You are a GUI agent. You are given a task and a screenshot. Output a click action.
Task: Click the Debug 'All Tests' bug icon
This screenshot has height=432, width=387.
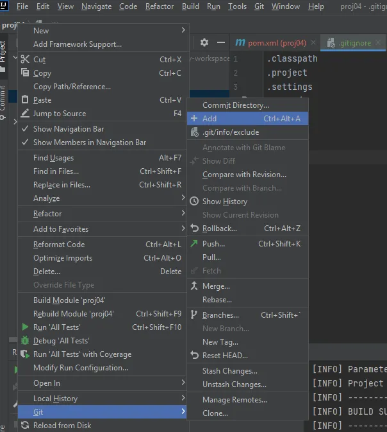pos(25,341)
